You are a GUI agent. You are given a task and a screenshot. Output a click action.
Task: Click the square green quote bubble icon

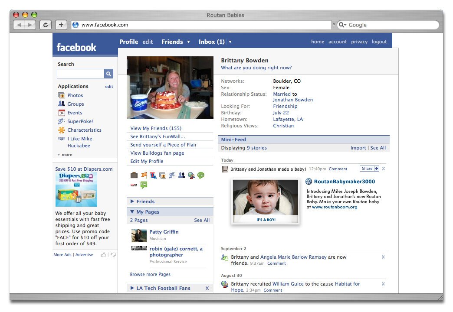tap(144, 185)
